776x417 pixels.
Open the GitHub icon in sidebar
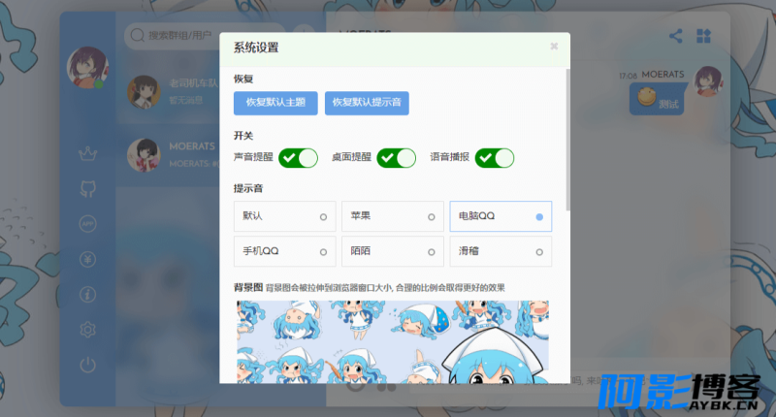[87, 188]
